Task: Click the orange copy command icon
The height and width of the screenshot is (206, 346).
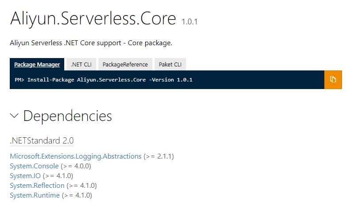Action: (333, 80)
